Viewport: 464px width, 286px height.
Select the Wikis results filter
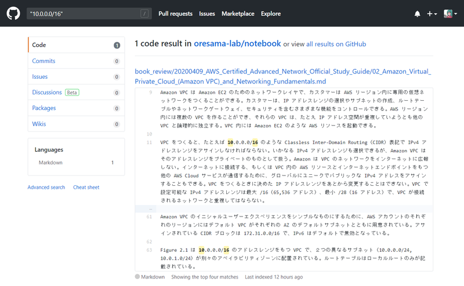click(77, 124)
